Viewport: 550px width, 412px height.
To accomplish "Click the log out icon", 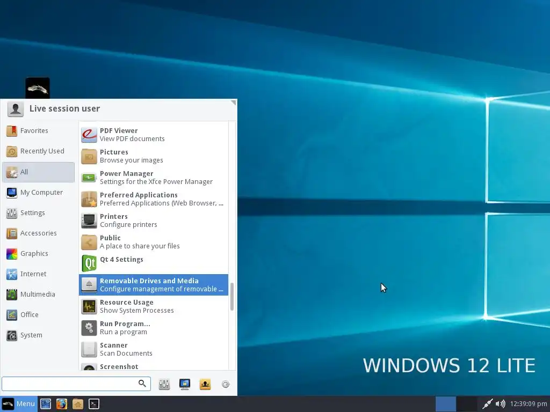I will (226, 384).
